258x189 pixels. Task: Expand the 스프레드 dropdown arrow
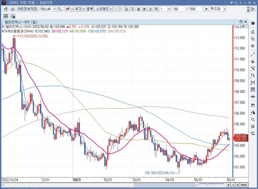coord(111,9)
